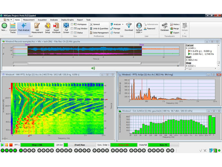
Task: Activate the Post-Analyze mode
Action: point(24,27)
